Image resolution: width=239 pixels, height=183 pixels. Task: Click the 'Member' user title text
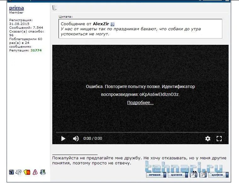[16, 13]
